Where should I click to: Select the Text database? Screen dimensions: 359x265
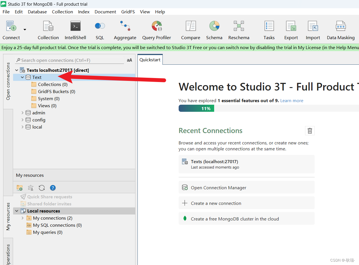[74, 77]
